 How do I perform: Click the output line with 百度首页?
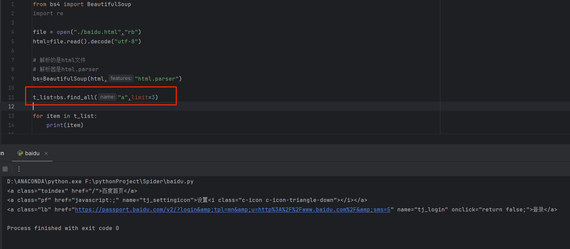click(x=72, y=191)
